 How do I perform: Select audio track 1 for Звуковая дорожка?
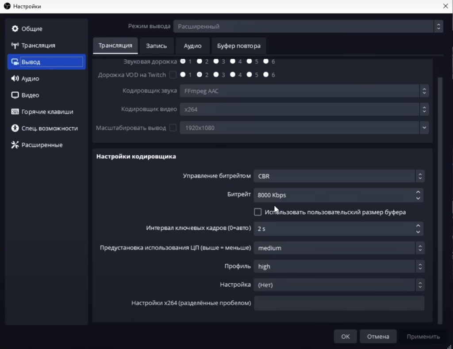coord(183,61)
